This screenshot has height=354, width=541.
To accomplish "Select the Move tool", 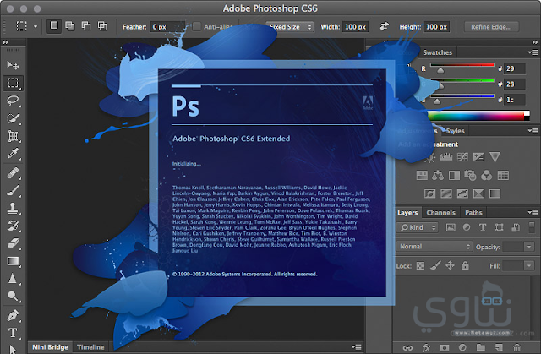I will pyautogui.click(x=13, y=65).
